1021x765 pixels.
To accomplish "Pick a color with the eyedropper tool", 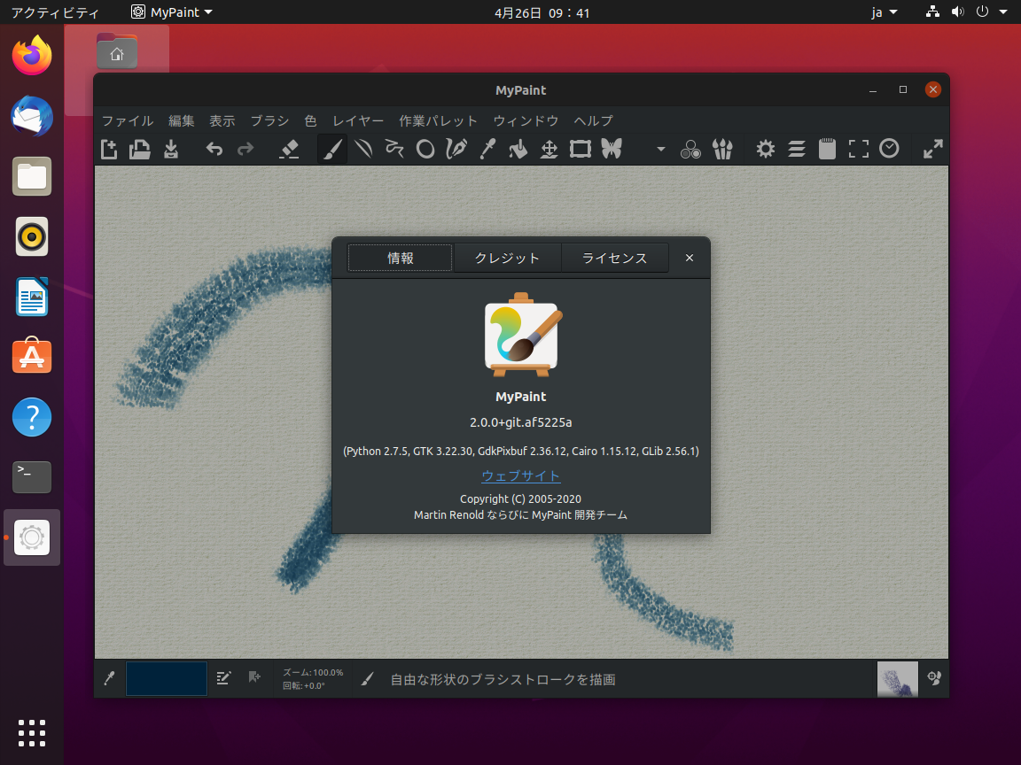I will (487, 149).
